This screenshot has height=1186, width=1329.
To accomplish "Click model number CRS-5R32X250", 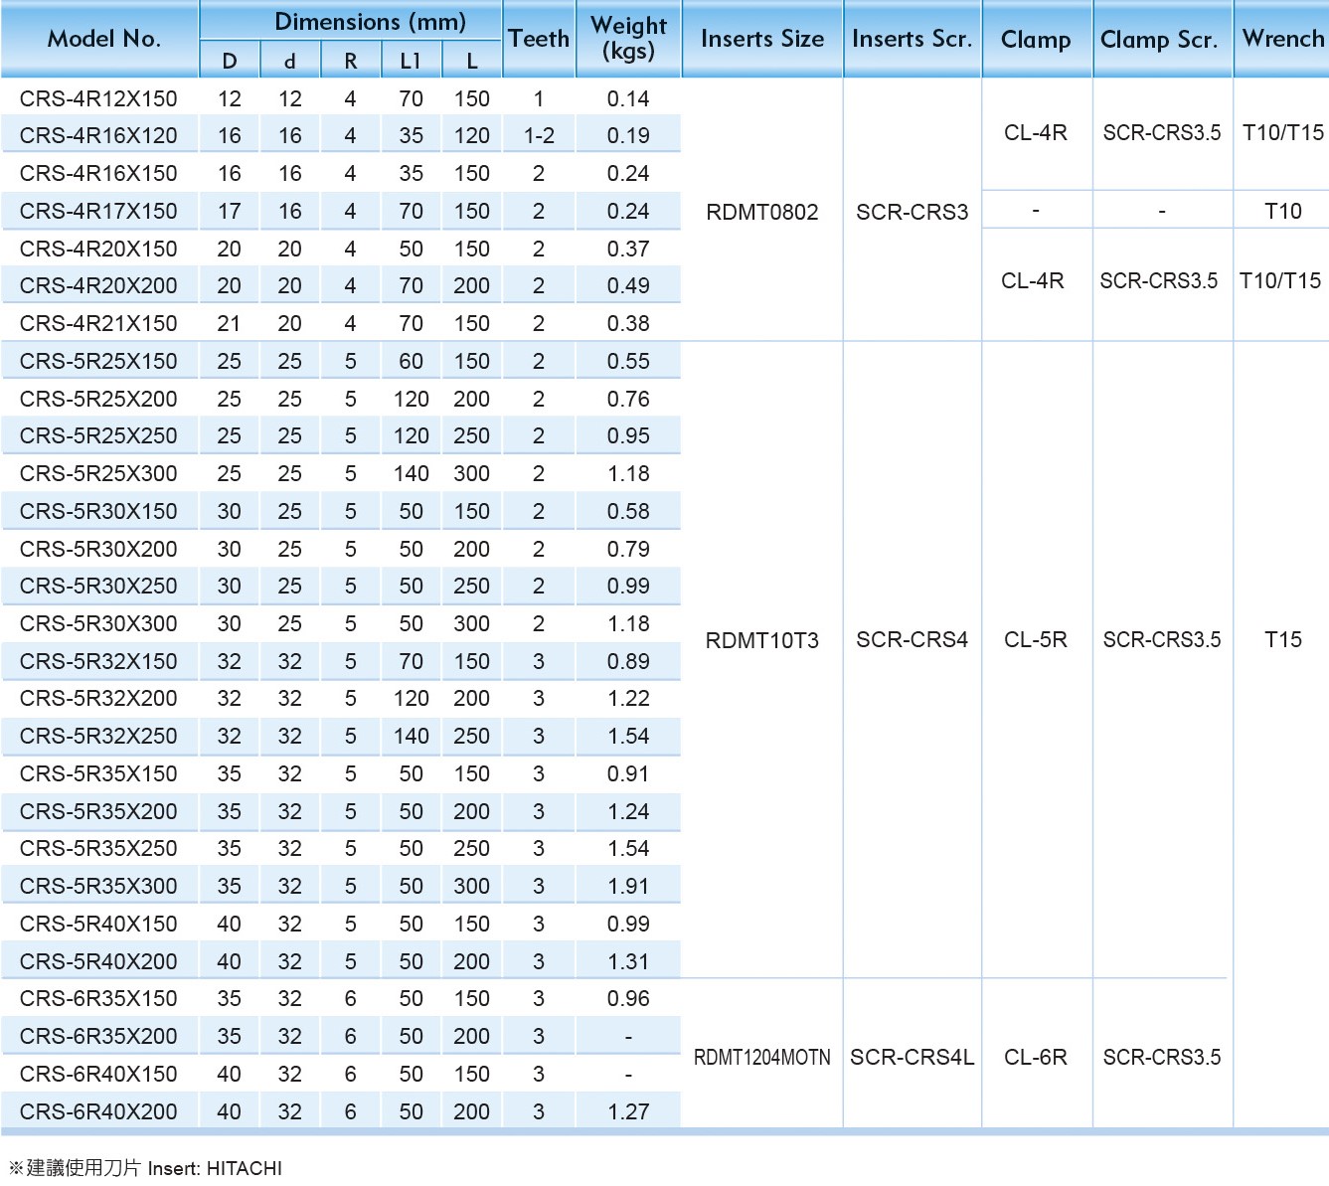I will coord(98,736).
